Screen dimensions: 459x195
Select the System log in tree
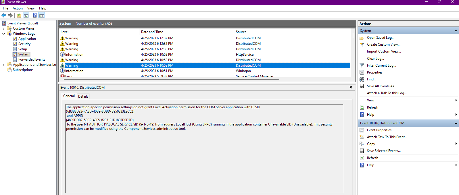[x=24, y=54]
